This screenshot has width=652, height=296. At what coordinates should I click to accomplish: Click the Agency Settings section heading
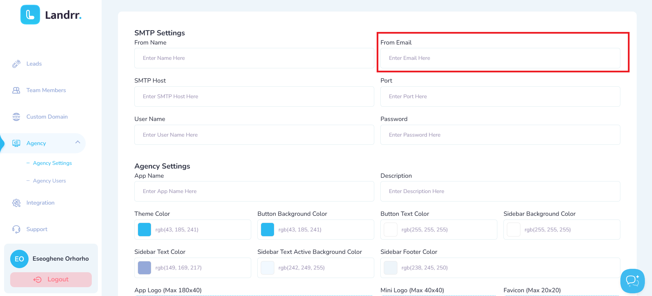(162, 166)
